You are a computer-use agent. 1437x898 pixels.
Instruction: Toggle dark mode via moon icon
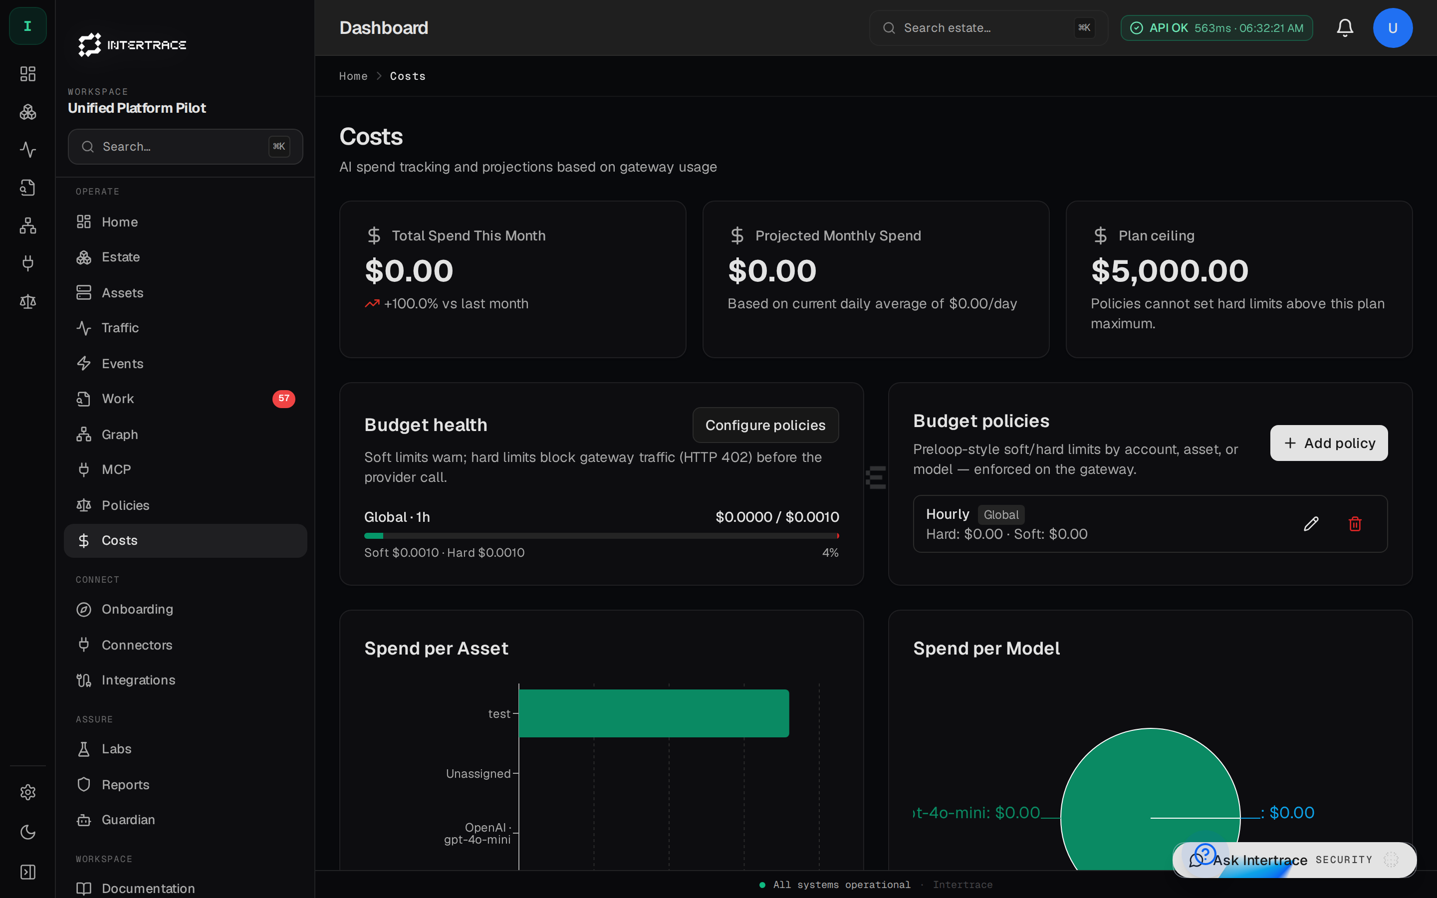click(x=27, y=832)
